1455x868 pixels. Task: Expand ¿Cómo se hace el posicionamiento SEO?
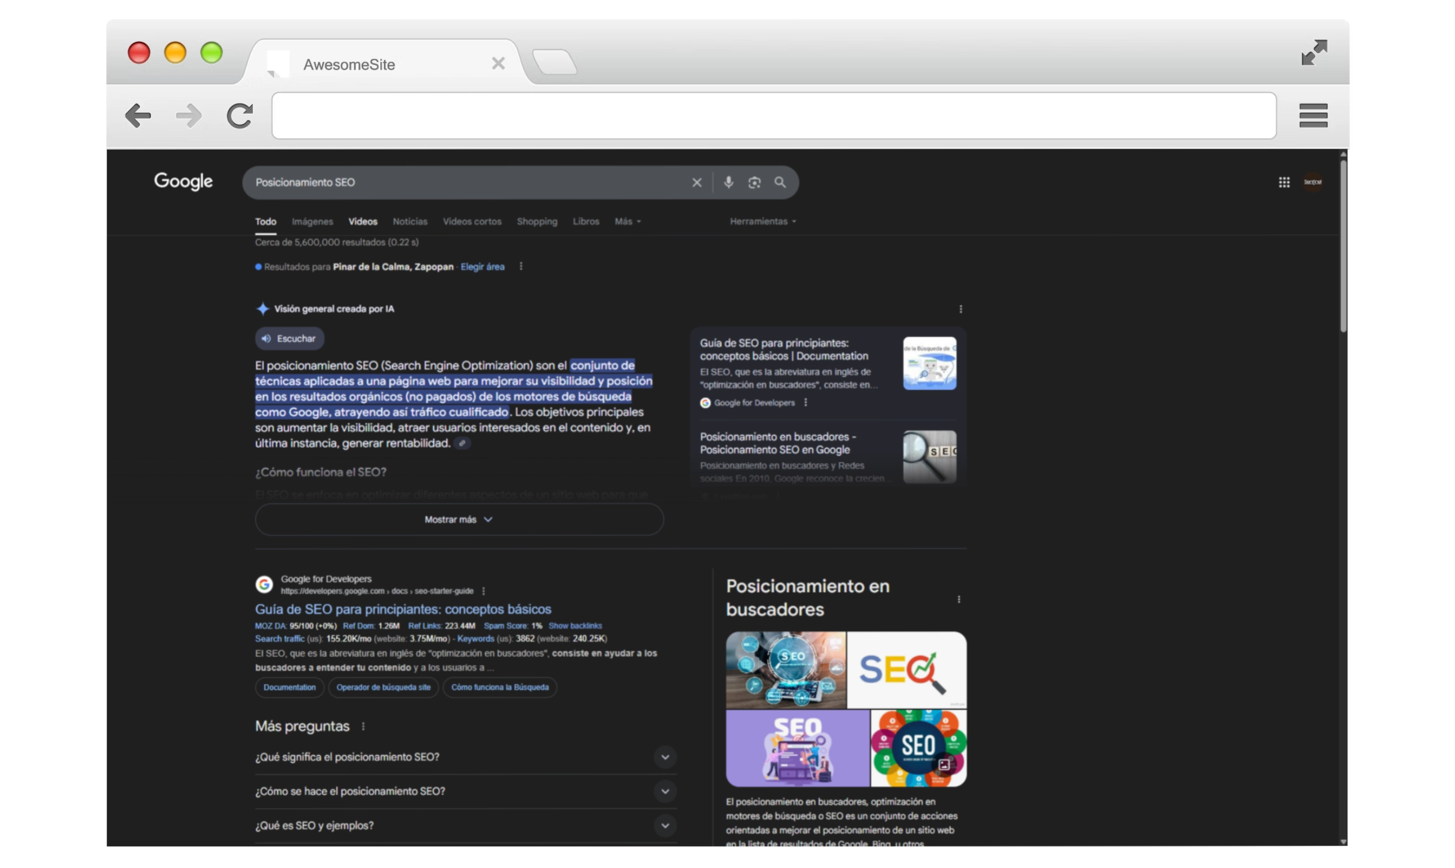(x=465, y=791)
